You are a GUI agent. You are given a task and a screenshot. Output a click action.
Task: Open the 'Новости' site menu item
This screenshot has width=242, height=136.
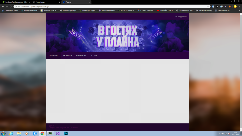pyautogui.click(x=68, y=56)
